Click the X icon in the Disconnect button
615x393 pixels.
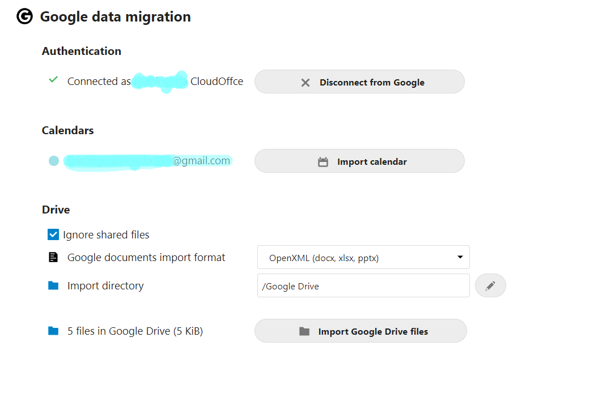305,83
